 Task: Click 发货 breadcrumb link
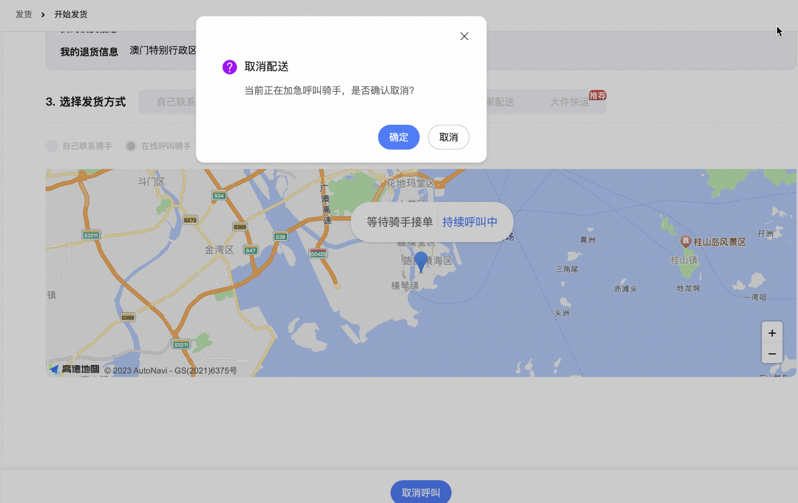pyautogui.click(x=24, y=14)
